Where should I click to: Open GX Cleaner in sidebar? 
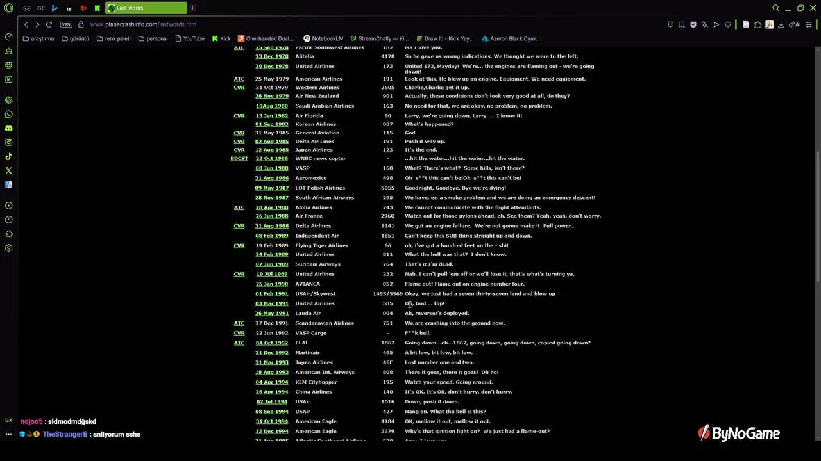click(x=8, y=51)
